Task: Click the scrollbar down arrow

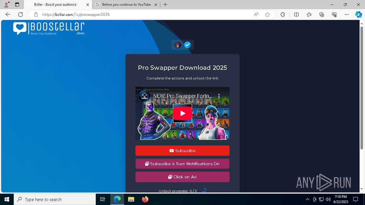Action: click(x=362, y=189)
